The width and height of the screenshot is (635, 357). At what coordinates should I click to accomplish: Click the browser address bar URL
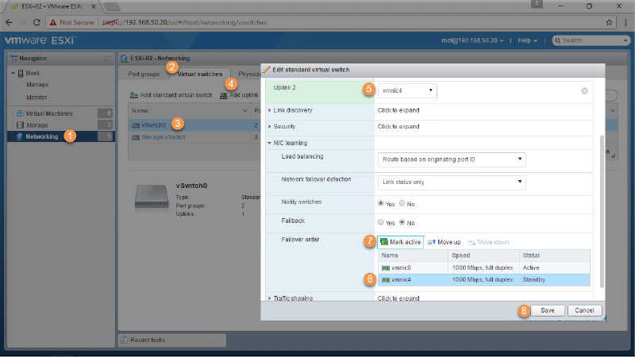click(185, 22)
